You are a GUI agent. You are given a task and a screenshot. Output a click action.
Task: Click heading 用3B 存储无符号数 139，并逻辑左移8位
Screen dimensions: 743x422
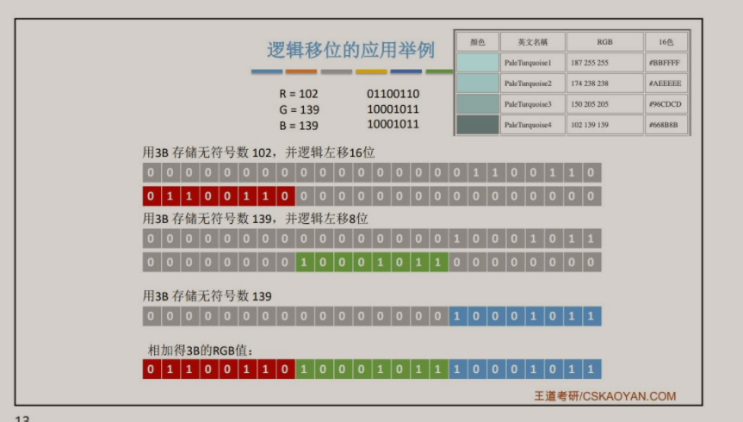coord(256,219)
